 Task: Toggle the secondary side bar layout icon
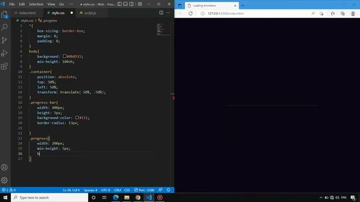point(131,4)
